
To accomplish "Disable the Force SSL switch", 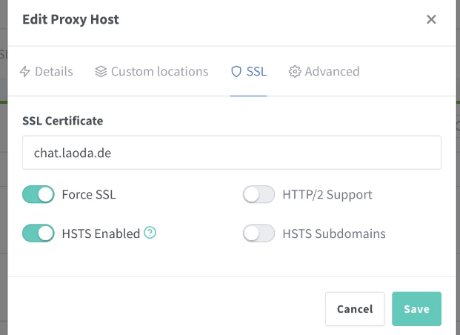I will (x=39, y=195).
